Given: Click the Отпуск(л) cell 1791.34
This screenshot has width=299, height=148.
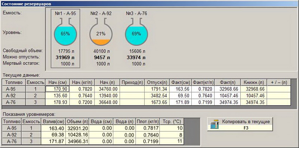Looking at the screenshot, I should [157, 89].
